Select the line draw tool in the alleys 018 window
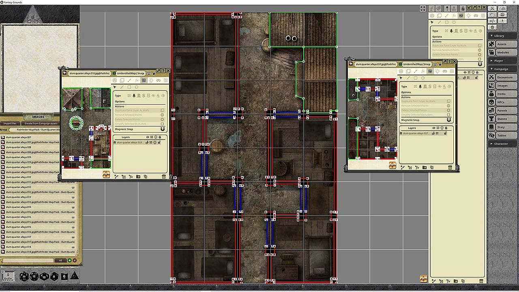Viewport: 519px width, 292px height. (x=122, y=87)
